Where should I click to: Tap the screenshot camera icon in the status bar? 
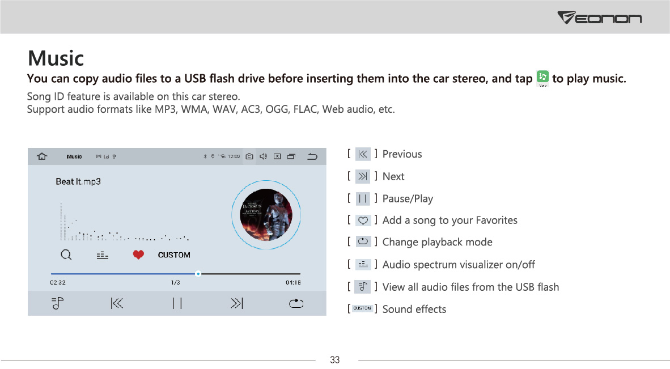tap(249, 156)
